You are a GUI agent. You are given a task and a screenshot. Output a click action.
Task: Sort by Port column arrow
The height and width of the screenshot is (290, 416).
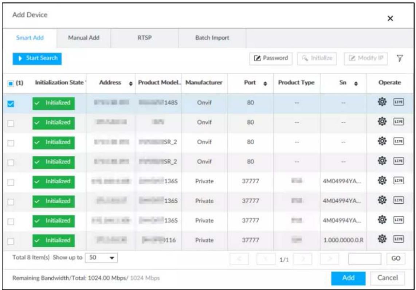tap(265, 83)
